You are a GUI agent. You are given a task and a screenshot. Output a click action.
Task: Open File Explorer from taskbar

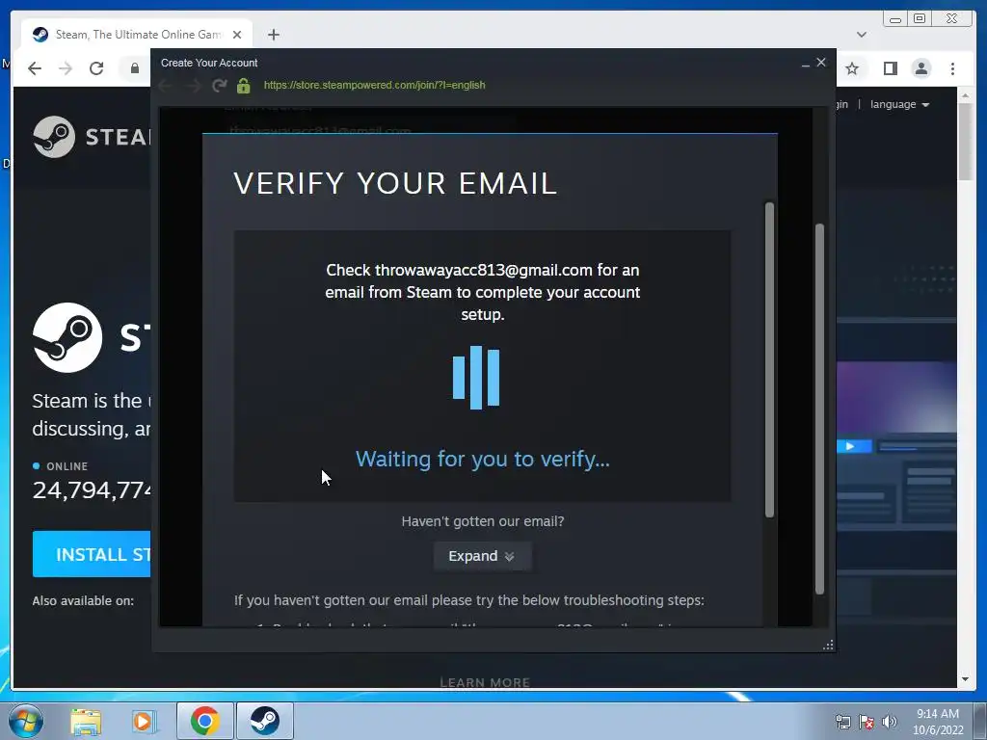pyautogui.click(x=86, y=721)
